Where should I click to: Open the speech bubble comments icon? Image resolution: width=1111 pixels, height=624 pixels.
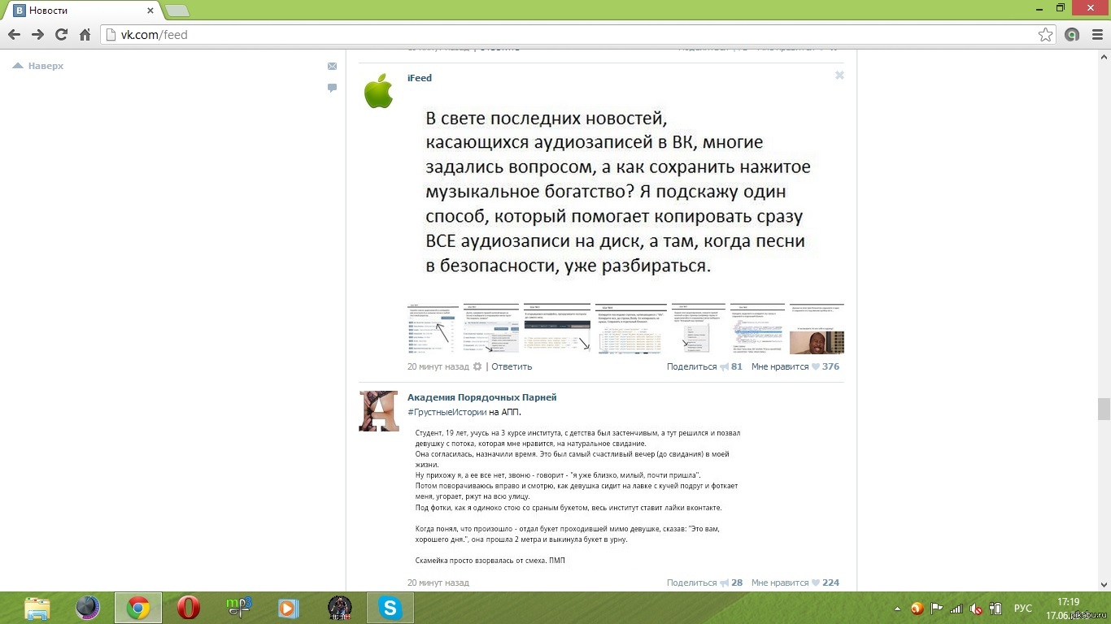click(x=332, y=88)
